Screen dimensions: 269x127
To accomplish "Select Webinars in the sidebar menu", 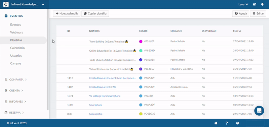I will coord(16,32).
